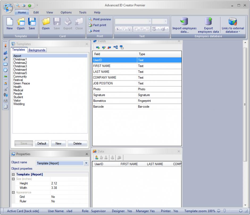Viewport: 250px width, 215px height.
Task: Select the text tool in side toolbar
Action: [5, 53]
